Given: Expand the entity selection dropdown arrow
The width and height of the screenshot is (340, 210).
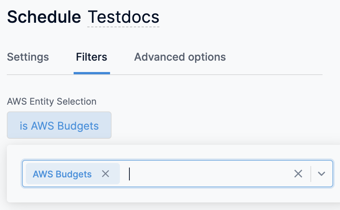Looking at the screenshot, I should tap(322, 174).
